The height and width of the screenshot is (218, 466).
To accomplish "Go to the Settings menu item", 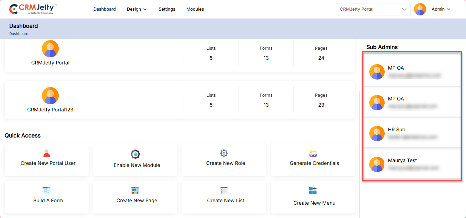I will pos(167,9).
